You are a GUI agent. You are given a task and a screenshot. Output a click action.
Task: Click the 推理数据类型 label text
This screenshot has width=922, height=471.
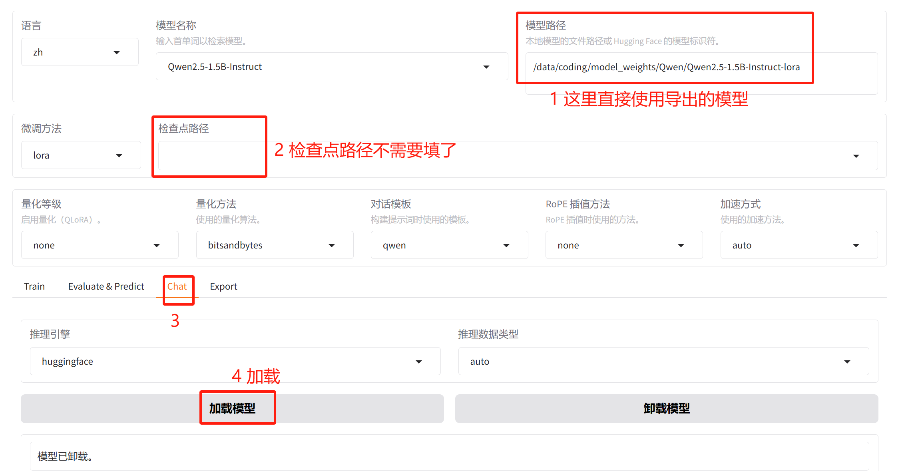488,334
